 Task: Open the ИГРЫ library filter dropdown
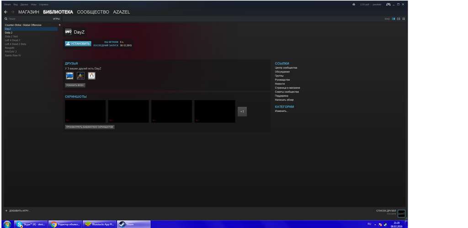tap(56, 19)
